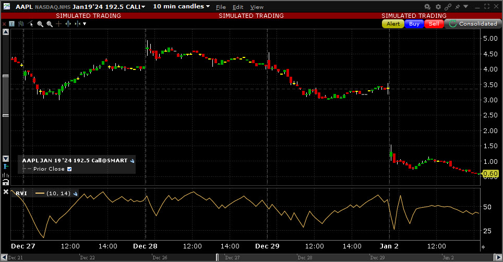Click the small arrow right of time axis
Screen dimensions: 503x262
pyautogui.click(x=483, y=247)
